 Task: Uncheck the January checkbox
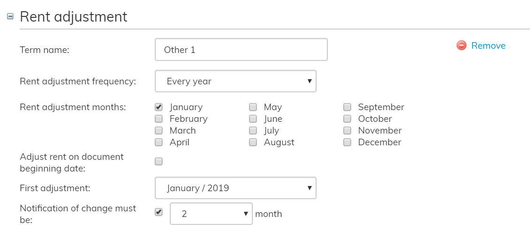coord(159,107)
